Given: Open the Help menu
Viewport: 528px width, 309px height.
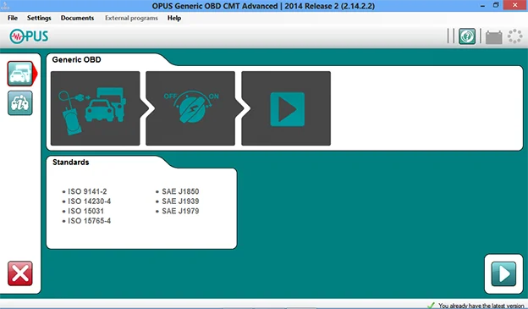Looking at the screenshot, I should (174, 18).
